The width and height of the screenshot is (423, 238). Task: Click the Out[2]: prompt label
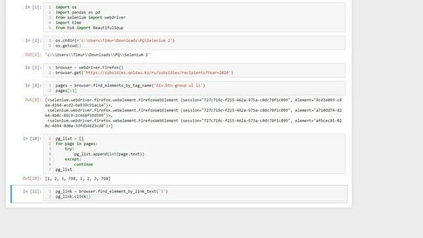click(33, 55)
